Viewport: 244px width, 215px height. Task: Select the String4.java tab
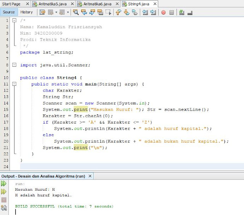click(x=138, y=4)
